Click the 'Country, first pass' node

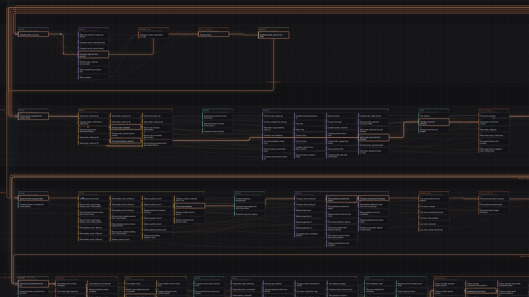(342, 121)
